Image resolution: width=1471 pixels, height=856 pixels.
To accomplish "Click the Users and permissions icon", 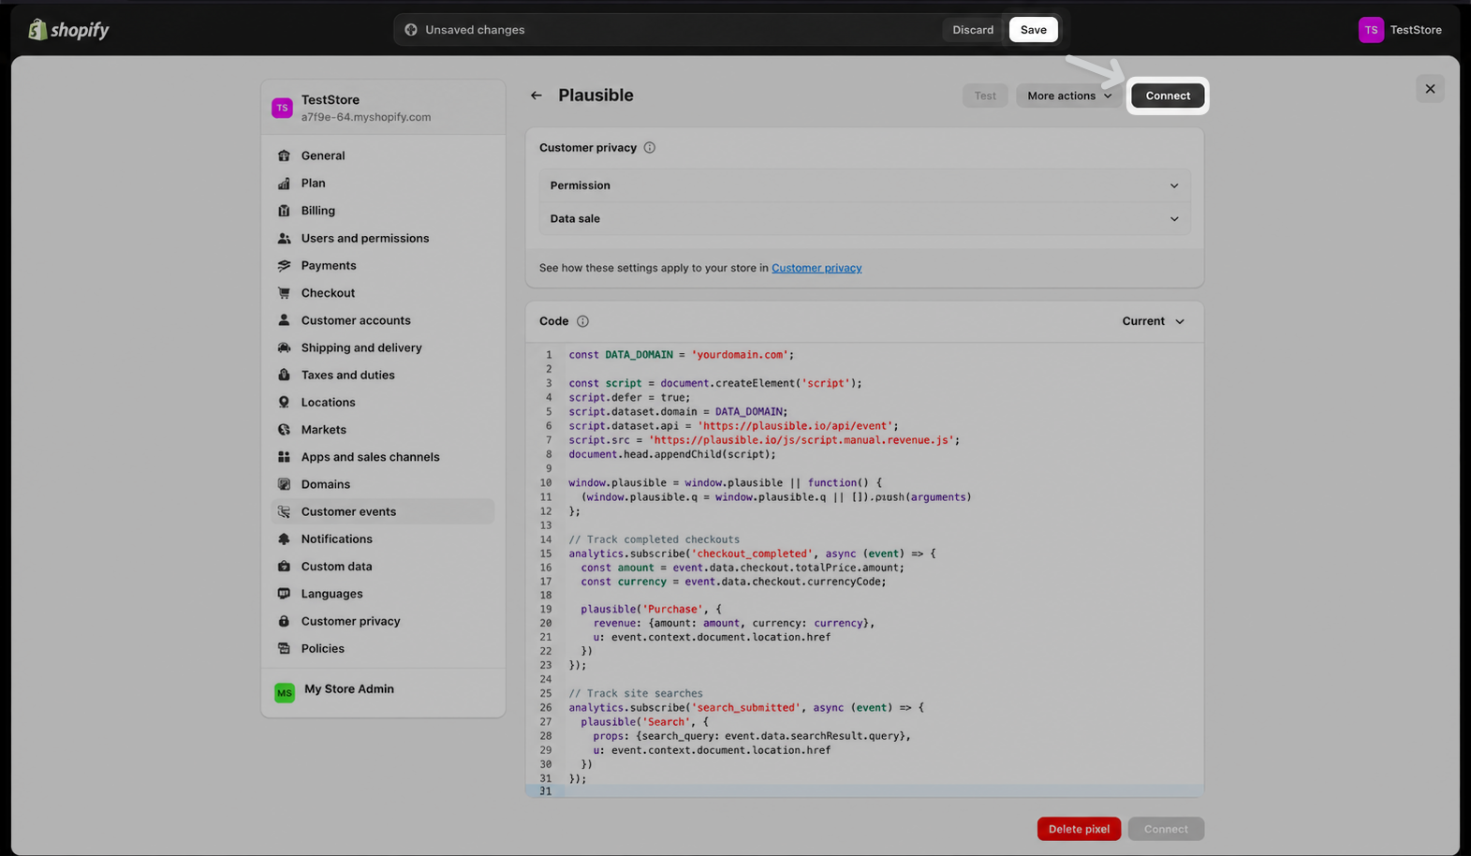I will pos(284,238).
